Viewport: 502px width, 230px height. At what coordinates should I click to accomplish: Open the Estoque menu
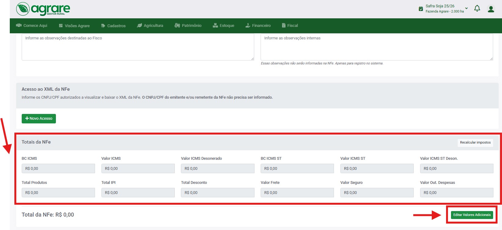(223, 26)
